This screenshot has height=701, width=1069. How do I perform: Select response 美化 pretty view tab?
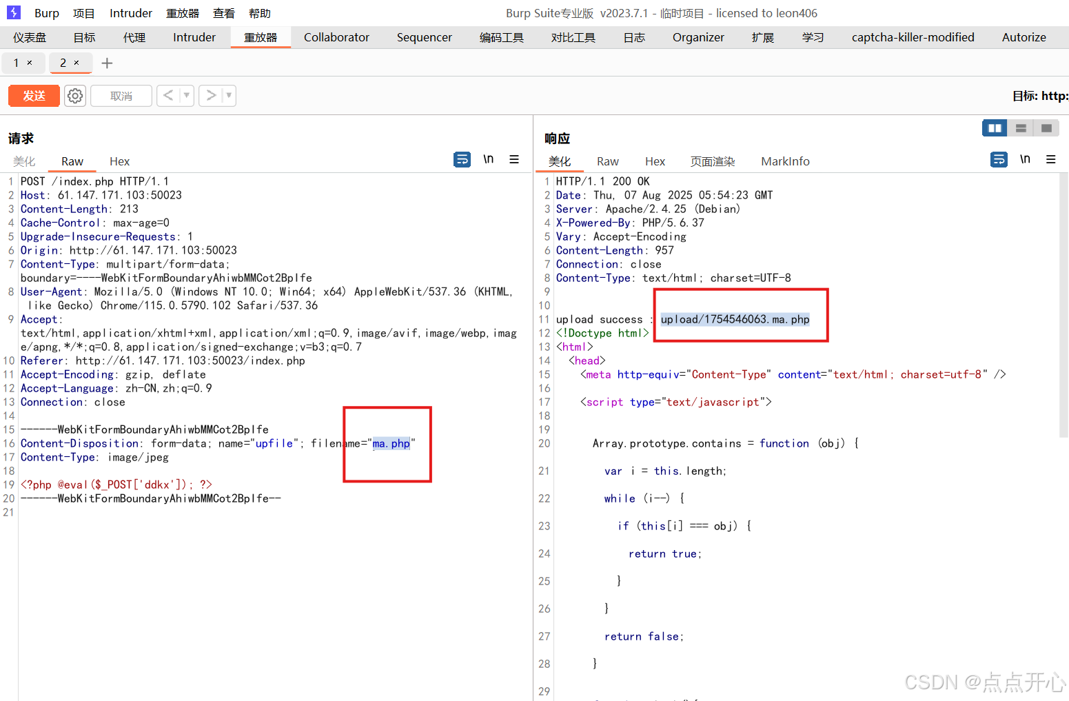(x=560, y=161)
